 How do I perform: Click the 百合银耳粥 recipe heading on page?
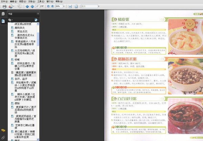point(127,98)
